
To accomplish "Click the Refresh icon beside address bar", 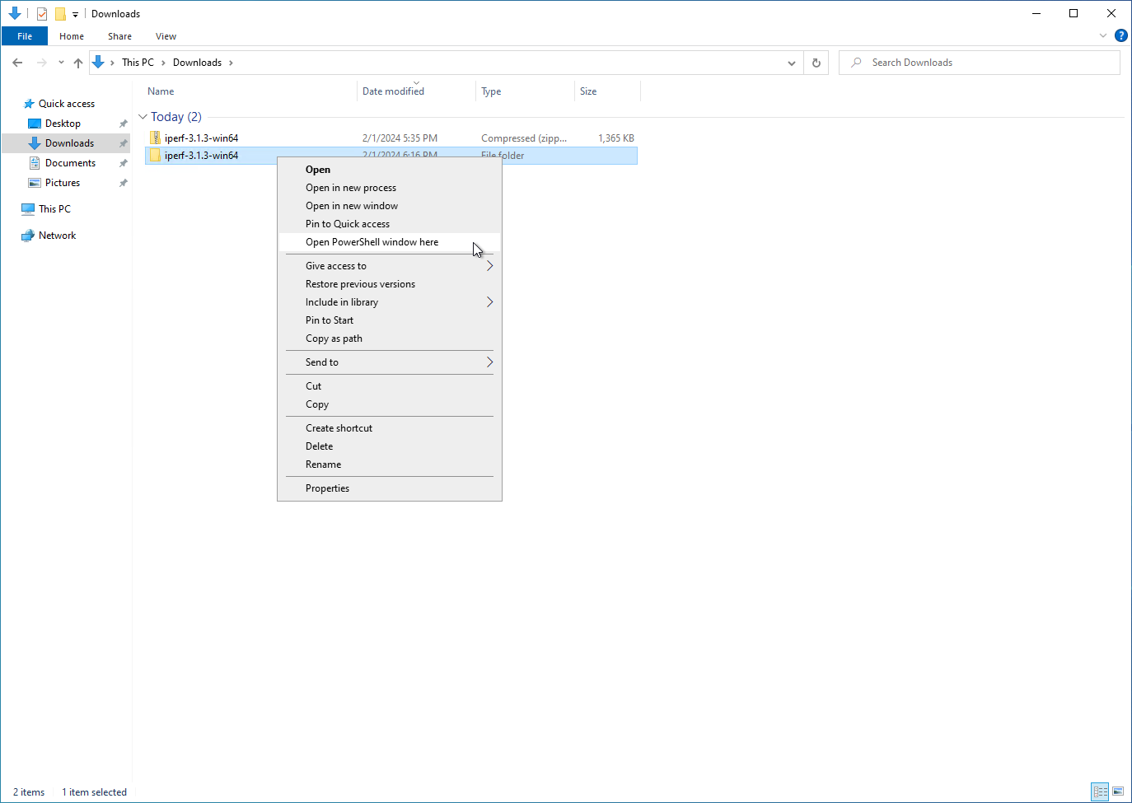I will pyautogui.click(x=816, y=63).
